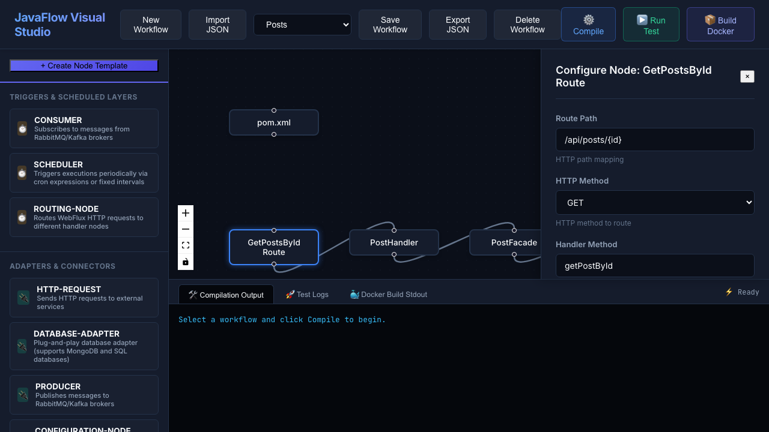This screenshot has width=769, height=432.
Task: Switch to the Docker Build Stdout tab
Action: [x=388, y=295]
